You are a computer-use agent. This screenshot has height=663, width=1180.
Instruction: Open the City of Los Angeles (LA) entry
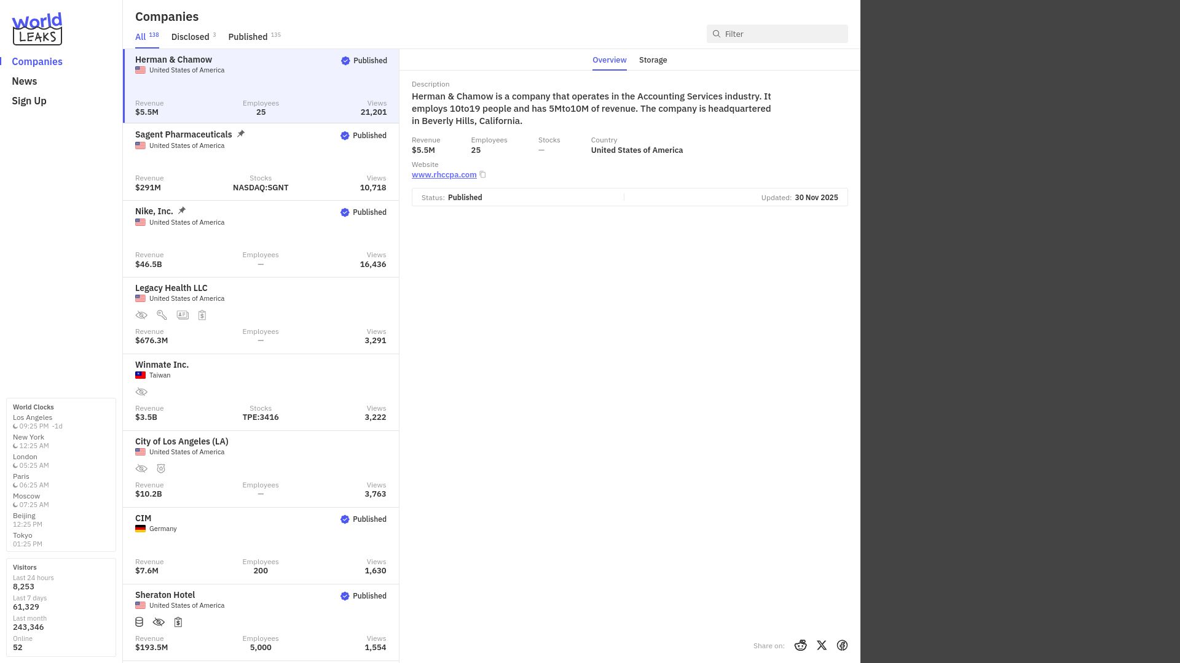point(261,469)
